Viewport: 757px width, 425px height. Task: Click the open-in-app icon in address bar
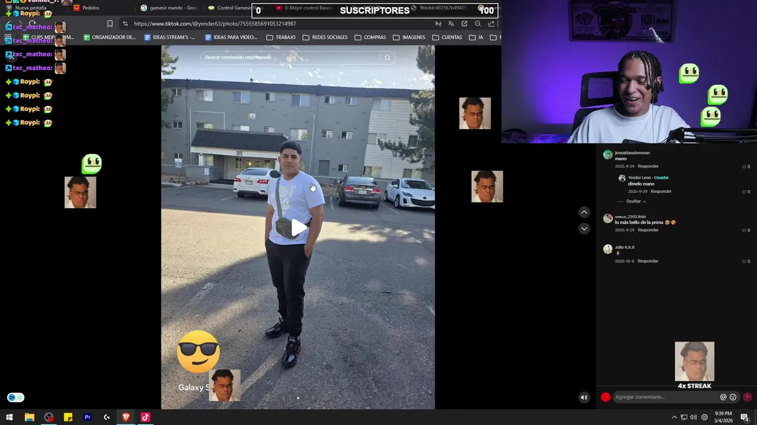point(464,24)
